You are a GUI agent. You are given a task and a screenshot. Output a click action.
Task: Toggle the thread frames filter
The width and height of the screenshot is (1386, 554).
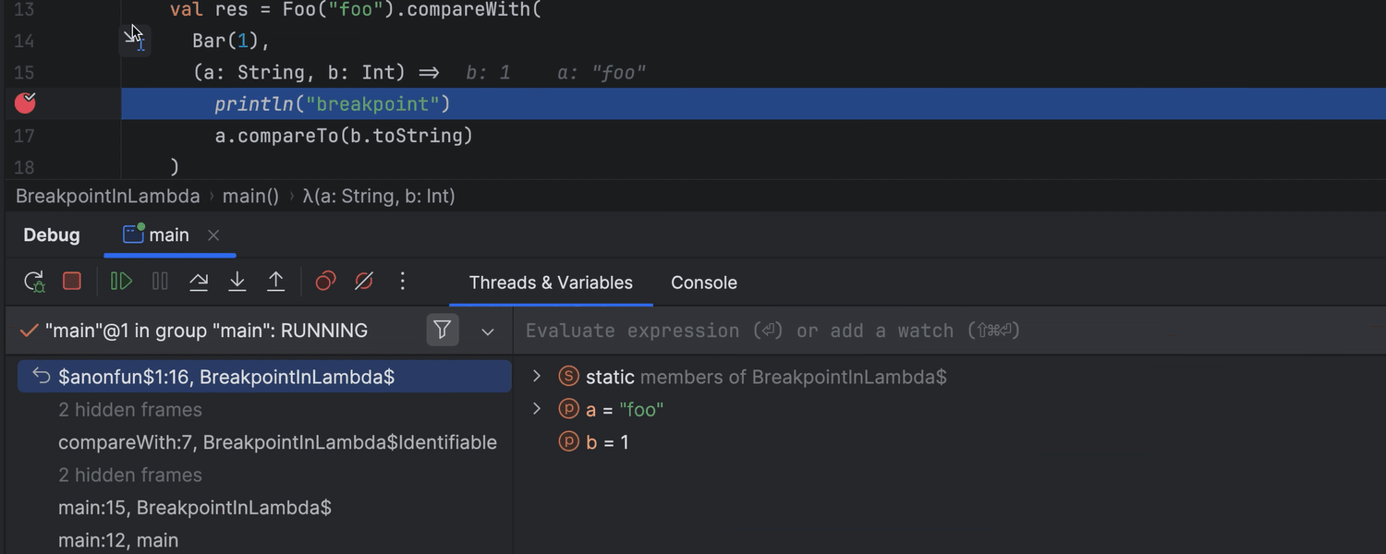[443, 331]
